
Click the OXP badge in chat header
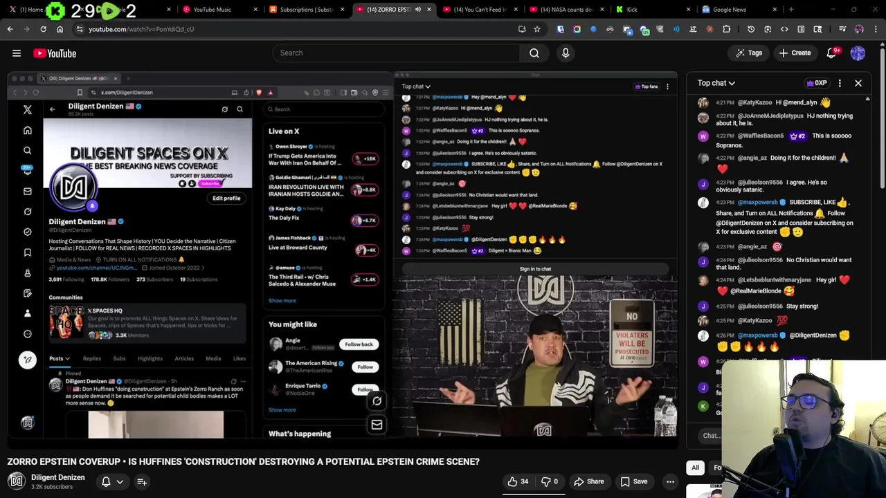817,83
